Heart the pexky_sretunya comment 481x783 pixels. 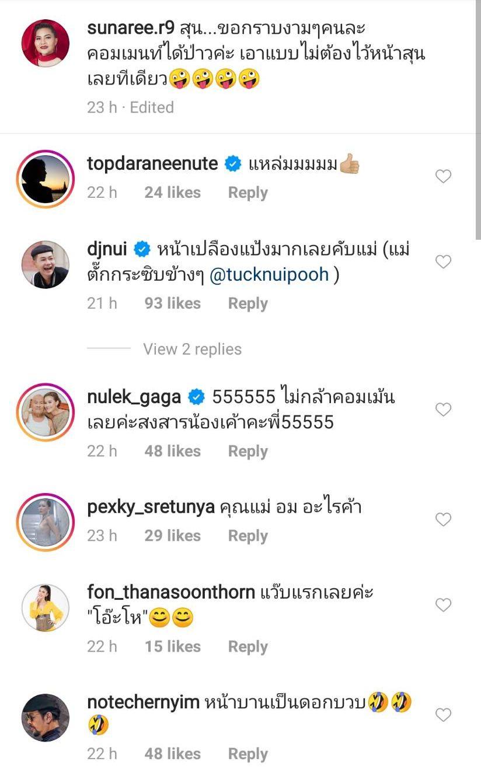(444, 519)
